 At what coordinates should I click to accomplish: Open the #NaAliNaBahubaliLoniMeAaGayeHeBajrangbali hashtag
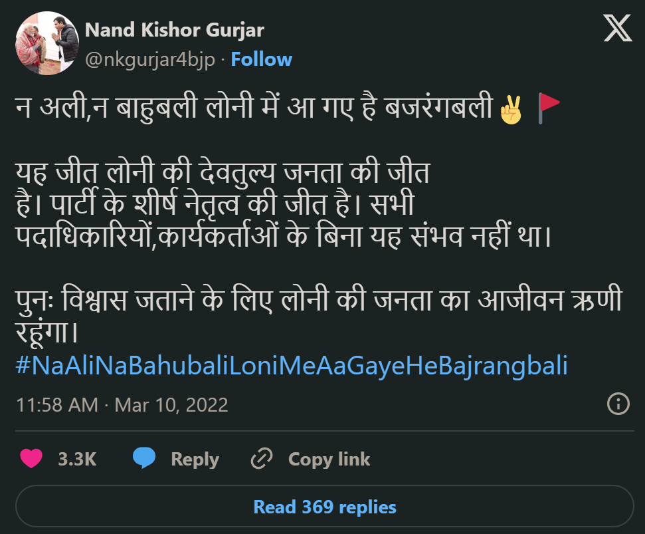pyautogui.click(x=291, y=366)
